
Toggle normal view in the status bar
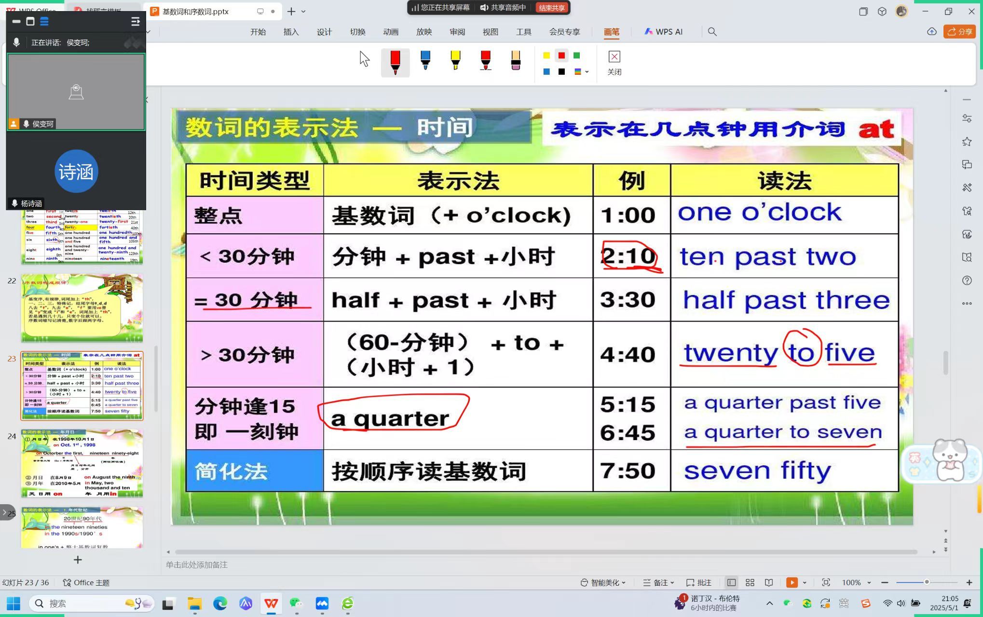(731, 582)
